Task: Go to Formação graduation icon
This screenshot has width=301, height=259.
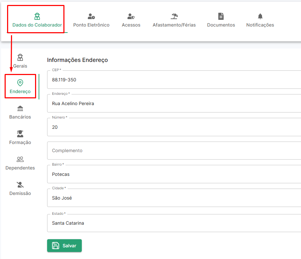Action: point(20,134)
